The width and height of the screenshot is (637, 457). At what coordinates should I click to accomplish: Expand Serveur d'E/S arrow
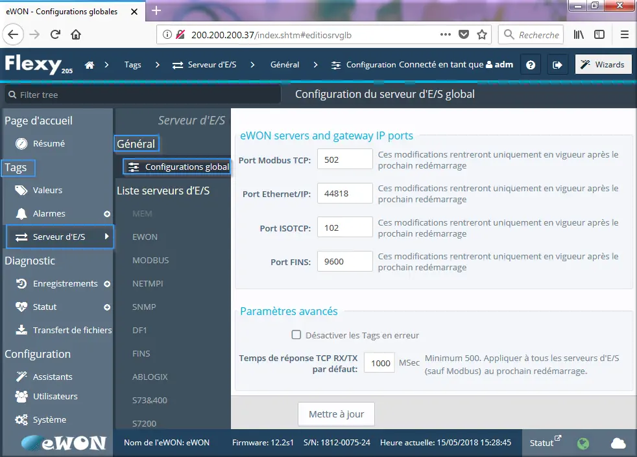107,236
